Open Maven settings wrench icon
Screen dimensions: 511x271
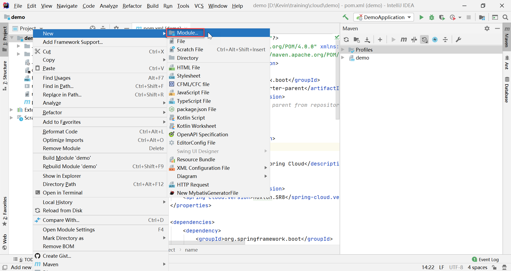458,40
